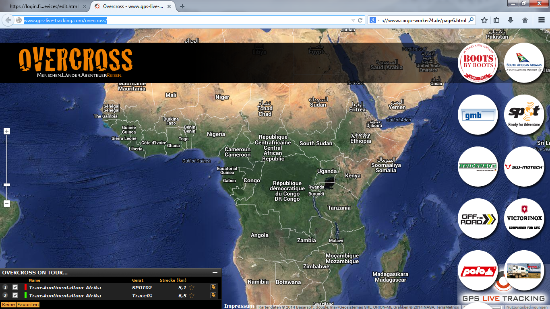This screenshot has width=550, height=309.
Task: Click the Favoriten button
Action: coord(28,305)
